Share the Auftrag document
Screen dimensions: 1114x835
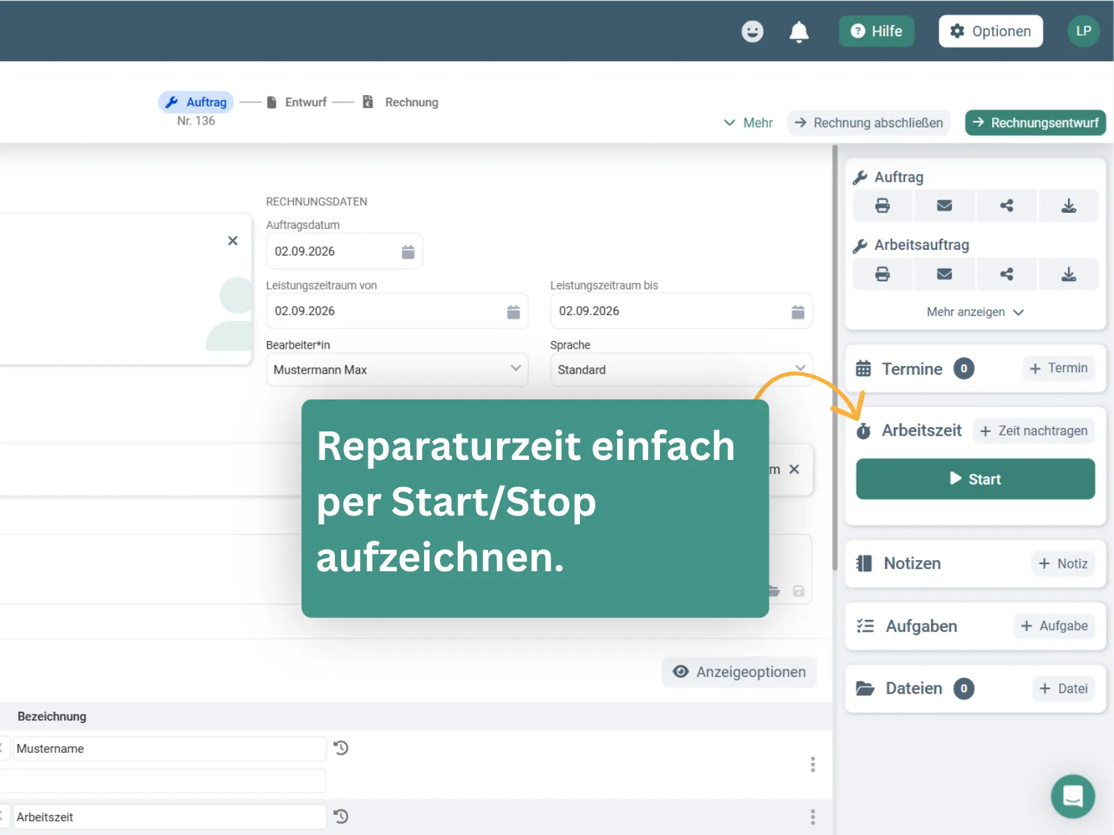pos(1007,206)
